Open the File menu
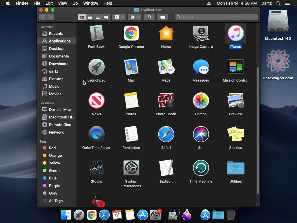Screen dimensions: 297x223 click(37, 3)
